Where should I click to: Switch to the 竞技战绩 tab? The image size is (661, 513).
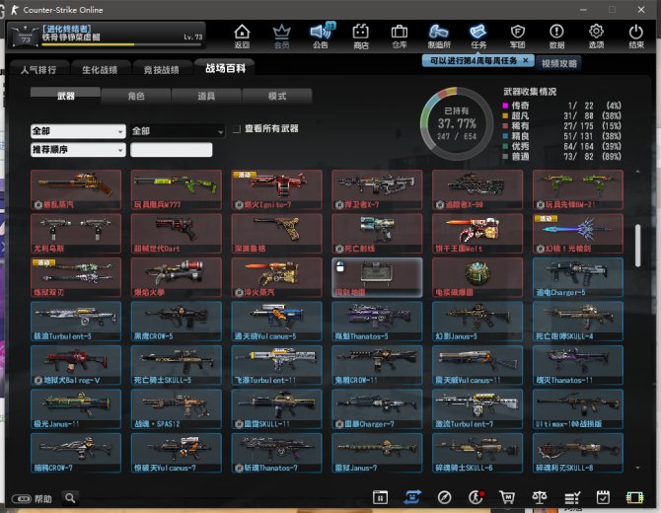[162, 70]
